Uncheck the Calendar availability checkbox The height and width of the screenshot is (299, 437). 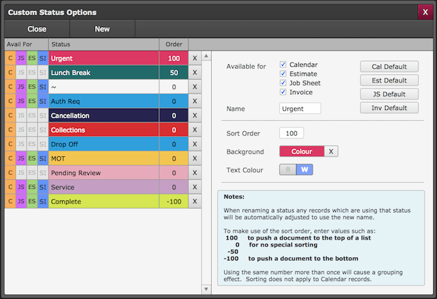click(x=283, y=64)
